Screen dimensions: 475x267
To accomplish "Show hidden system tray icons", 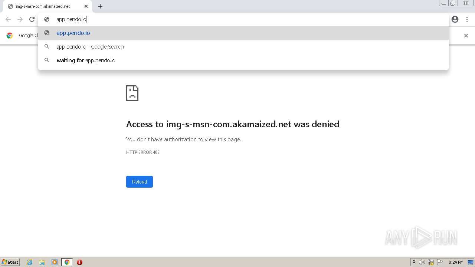I will click(x=414, y=262).
